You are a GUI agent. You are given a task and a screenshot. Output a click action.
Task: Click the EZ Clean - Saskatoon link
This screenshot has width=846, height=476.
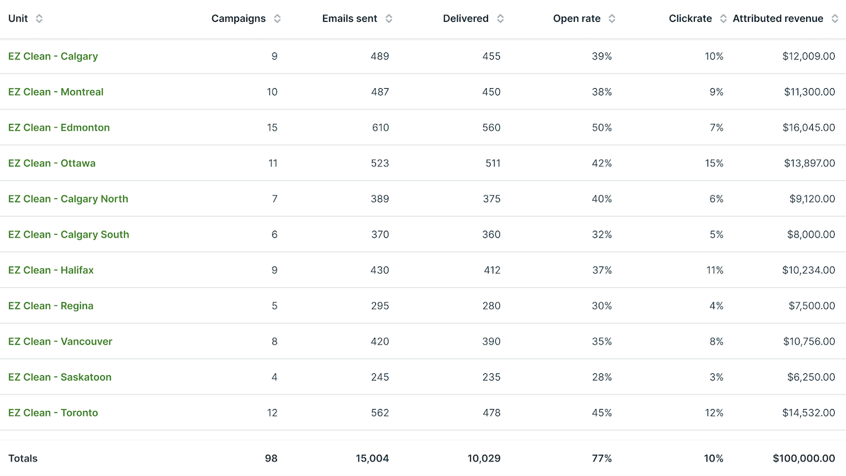pos(60,377)
